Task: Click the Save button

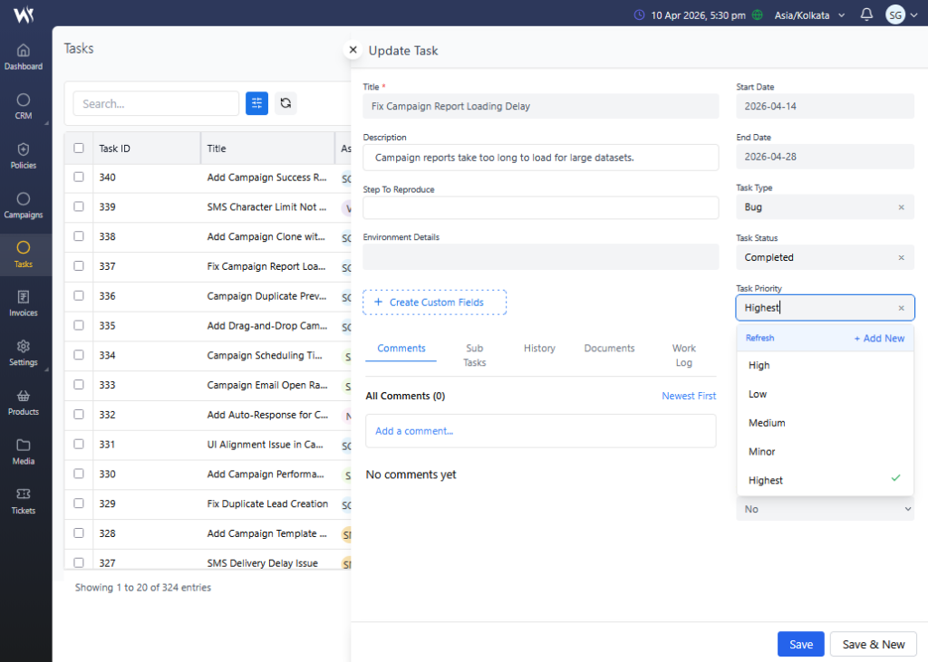Action: pos(800,644)
